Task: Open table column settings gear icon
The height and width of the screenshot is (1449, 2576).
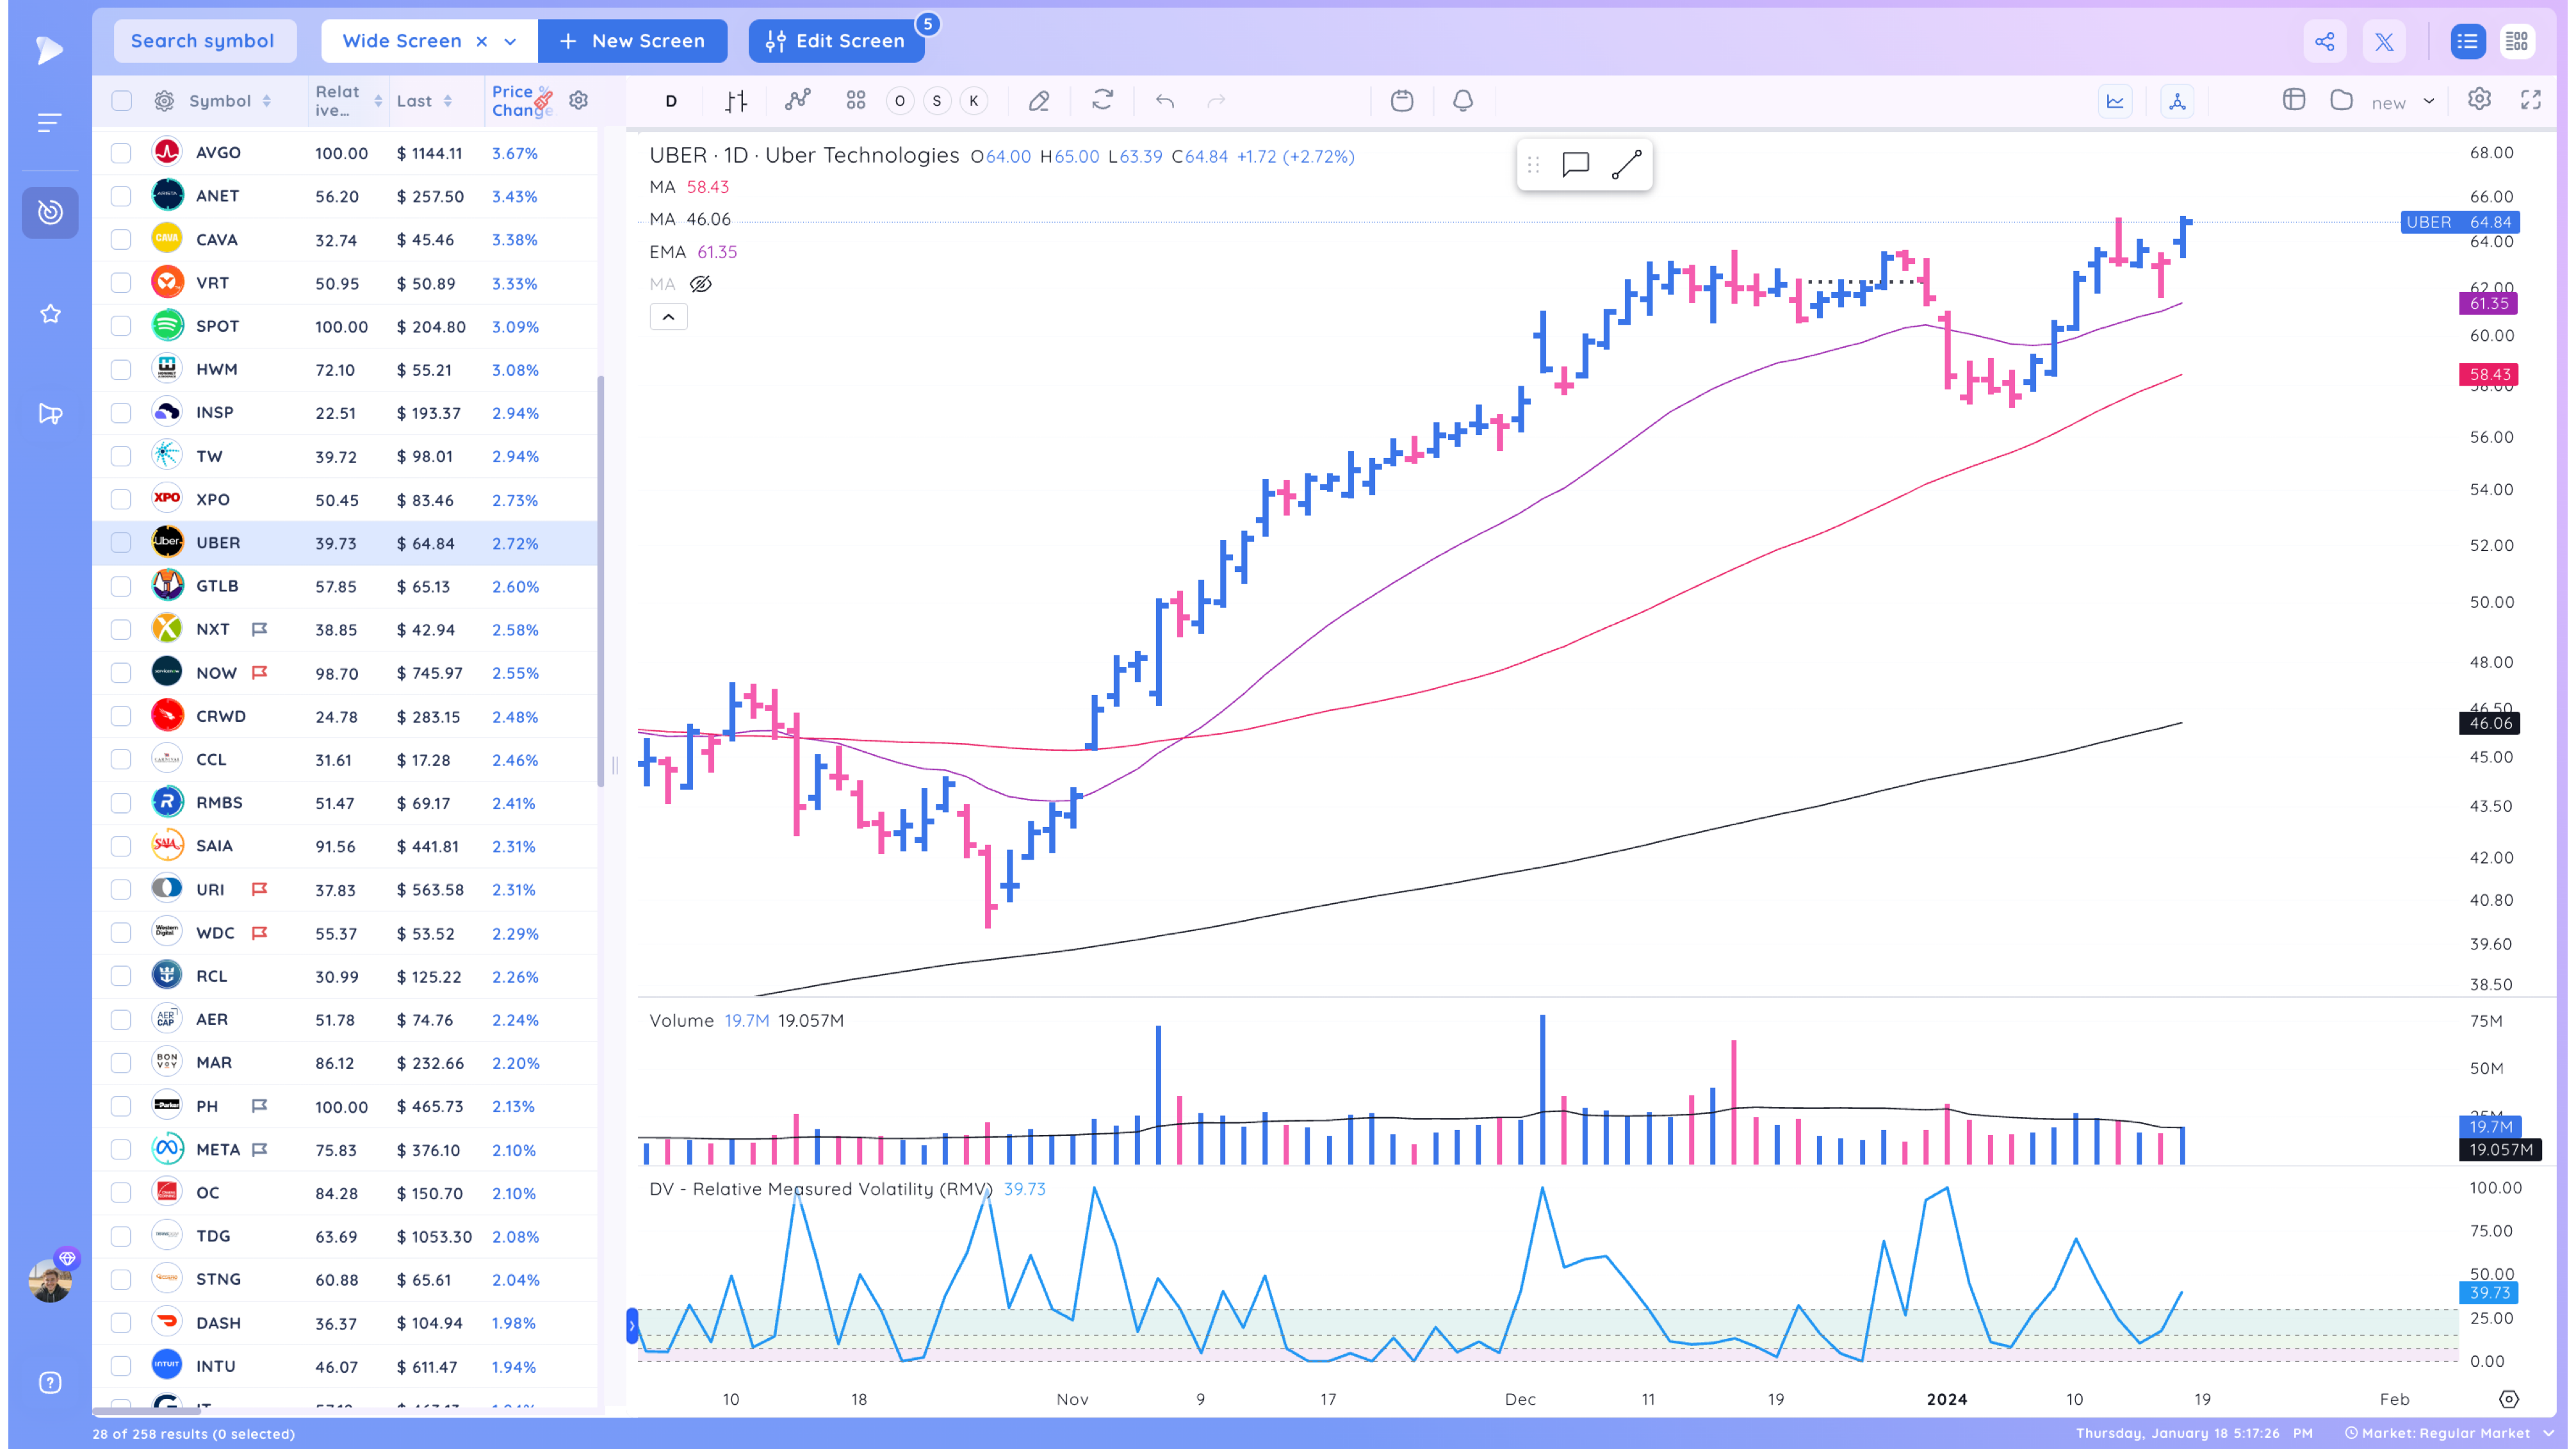Action: (578, 100)
